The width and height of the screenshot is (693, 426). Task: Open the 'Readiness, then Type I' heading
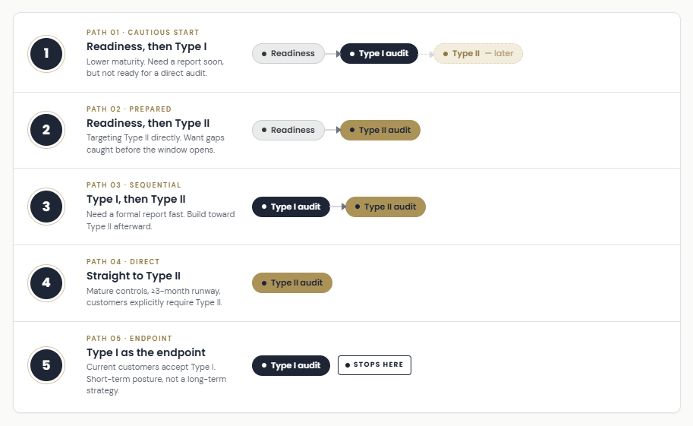point(146,46)
